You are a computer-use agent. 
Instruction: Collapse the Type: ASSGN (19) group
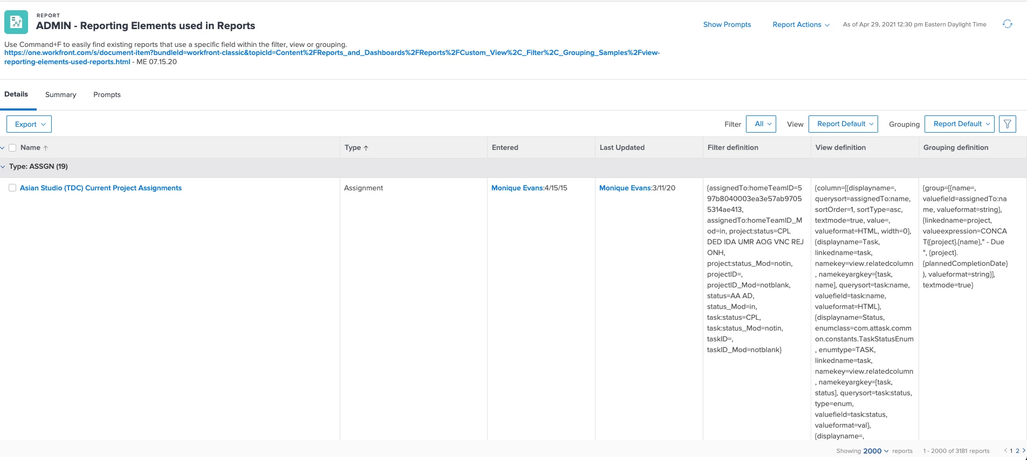(3, 167)
